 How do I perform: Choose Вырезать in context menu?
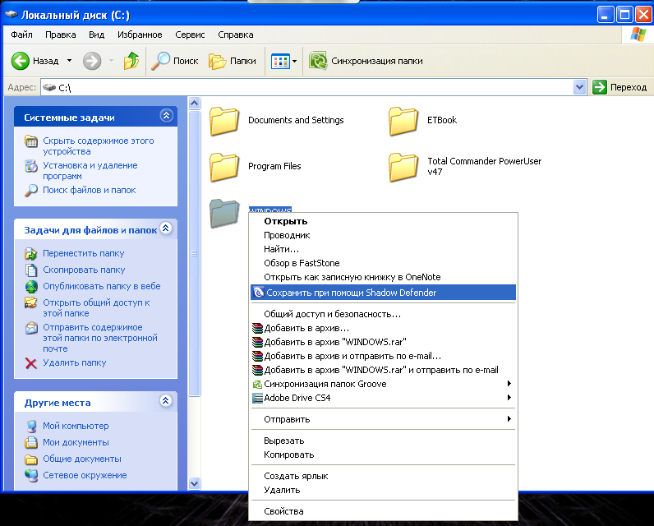pos(383,441)
